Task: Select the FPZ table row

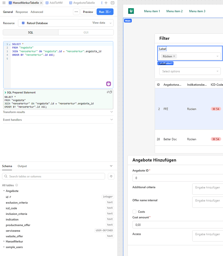Action: coord(189,109)
